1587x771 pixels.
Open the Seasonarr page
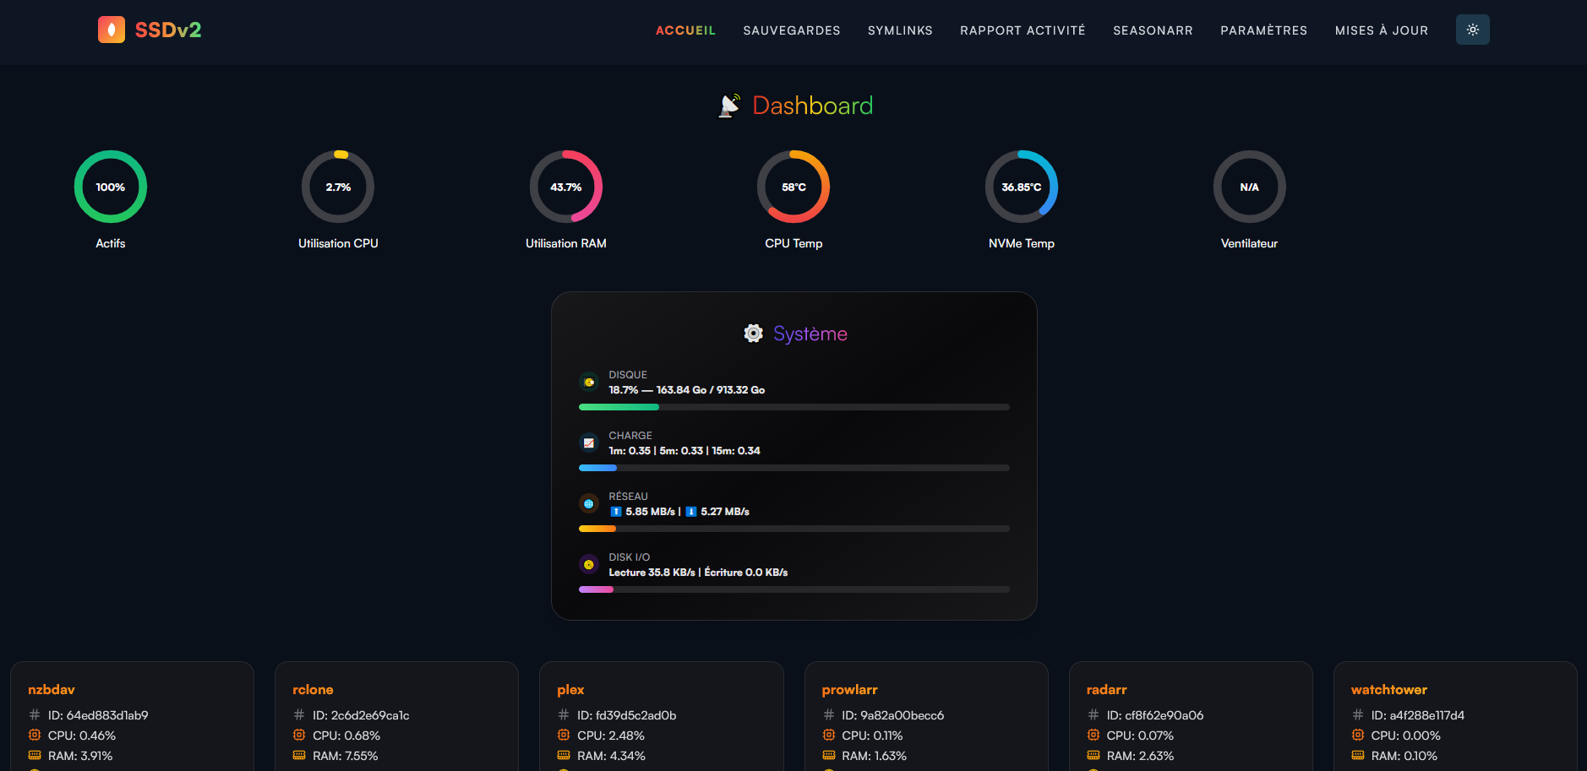tap(1153, 30)
